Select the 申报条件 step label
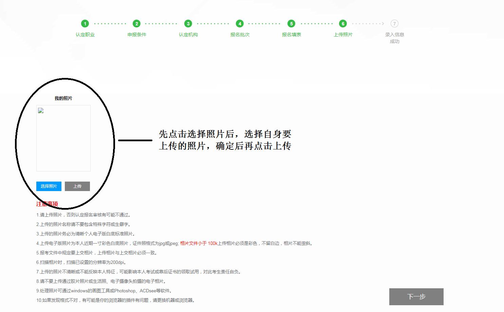 click(x=137, y=35)
